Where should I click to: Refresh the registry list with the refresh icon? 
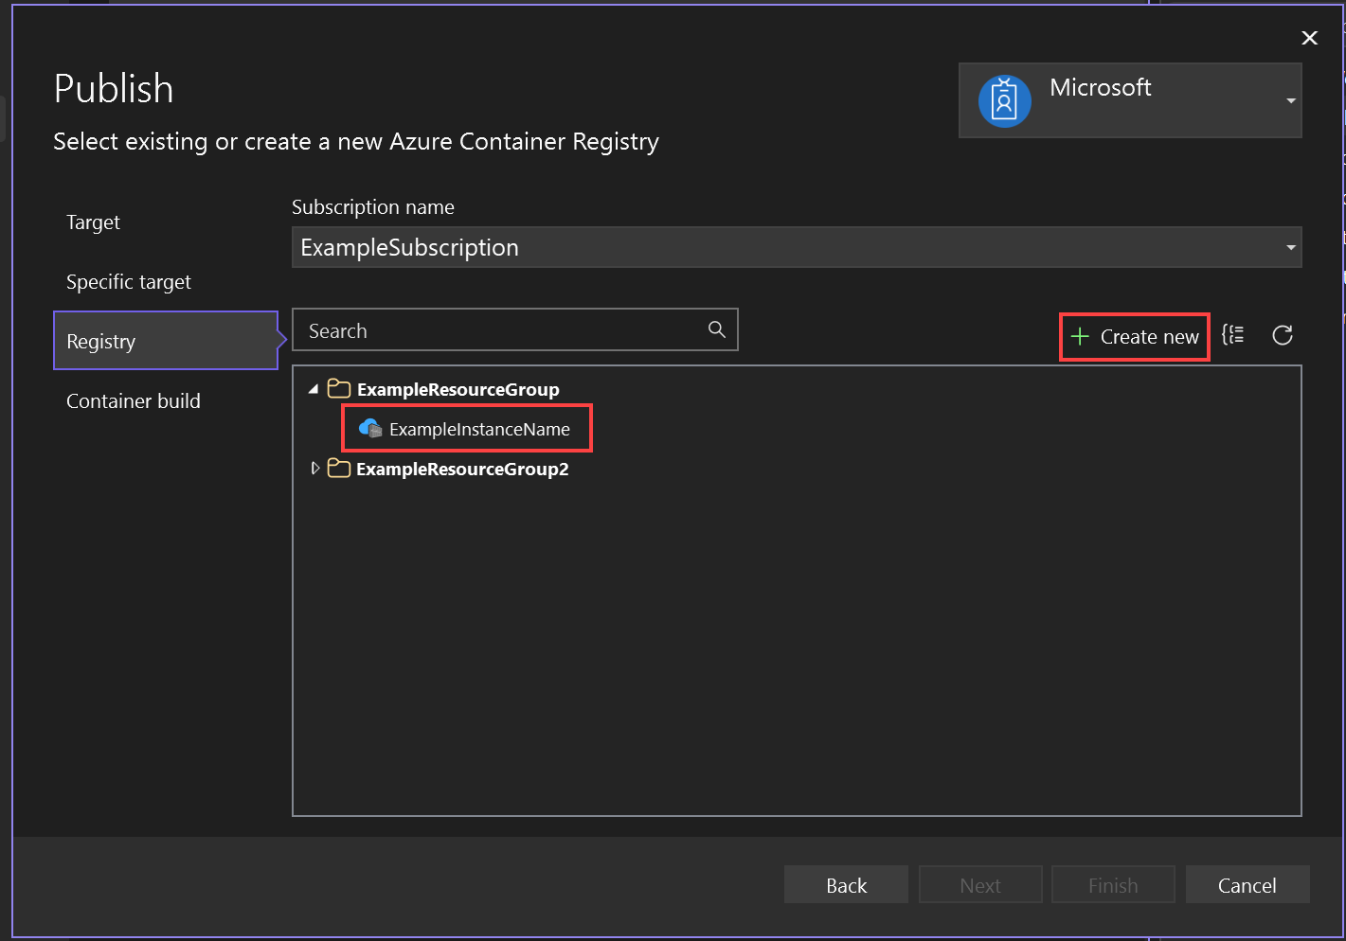(1283, 335)
